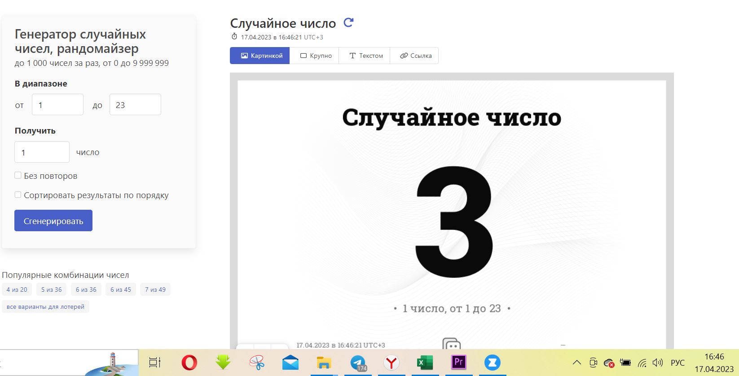Image resolution: width=739 pixels, height=376 pixels.
Task: Open the РУС language switcher
Action: (x=677, y=363)
